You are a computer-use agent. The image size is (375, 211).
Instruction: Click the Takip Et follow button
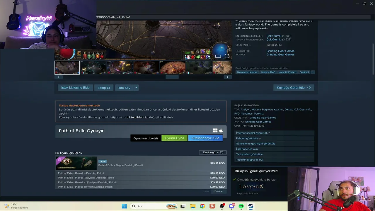(104, 88)
